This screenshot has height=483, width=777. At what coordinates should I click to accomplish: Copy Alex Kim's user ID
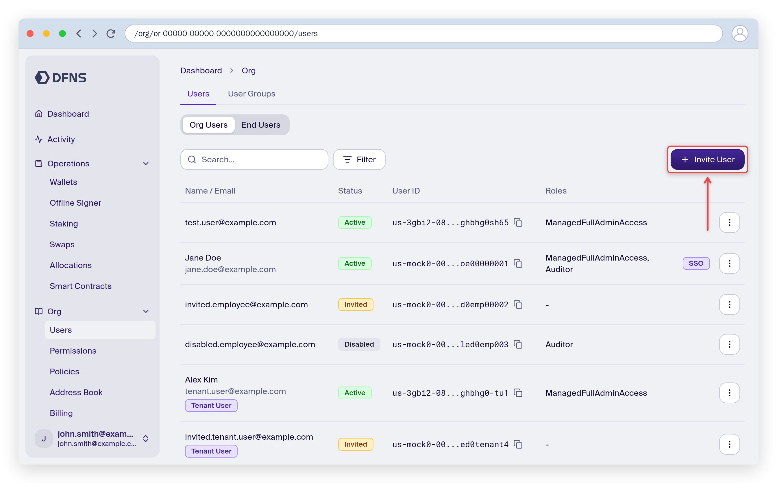518,393
